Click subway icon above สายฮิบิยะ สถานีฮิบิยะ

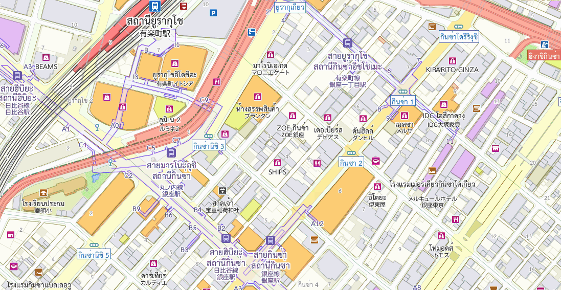pos(17,76)
